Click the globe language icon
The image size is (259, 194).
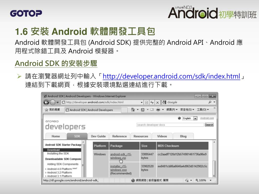coord(179,118)
